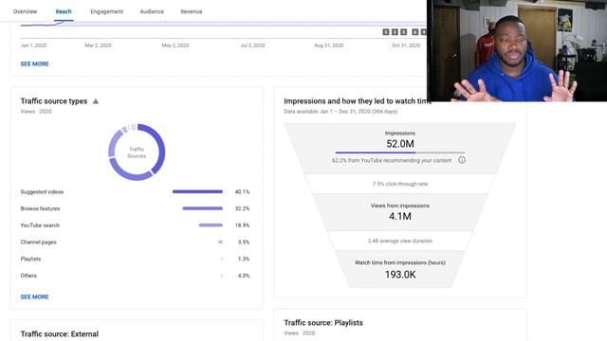Click the 32.2% Browse features value
Image resolution: width=607 pixels, height=341 pixels.
coord(243,208)
